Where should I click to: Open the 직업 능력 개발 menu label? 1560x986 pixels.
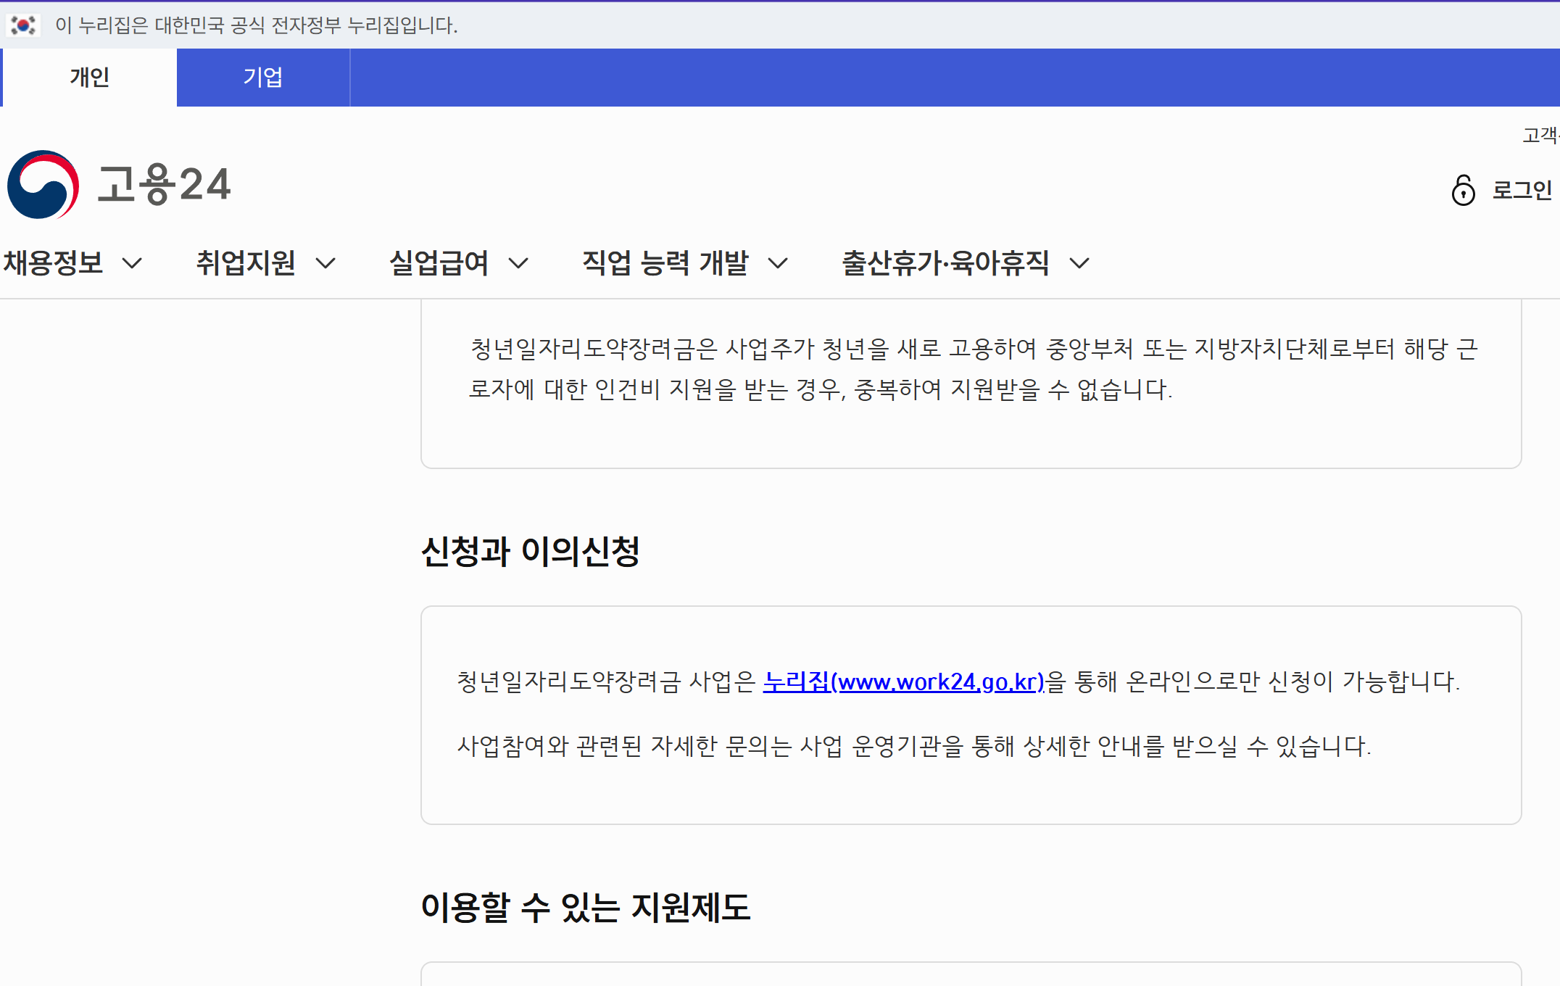coord(665,262)
